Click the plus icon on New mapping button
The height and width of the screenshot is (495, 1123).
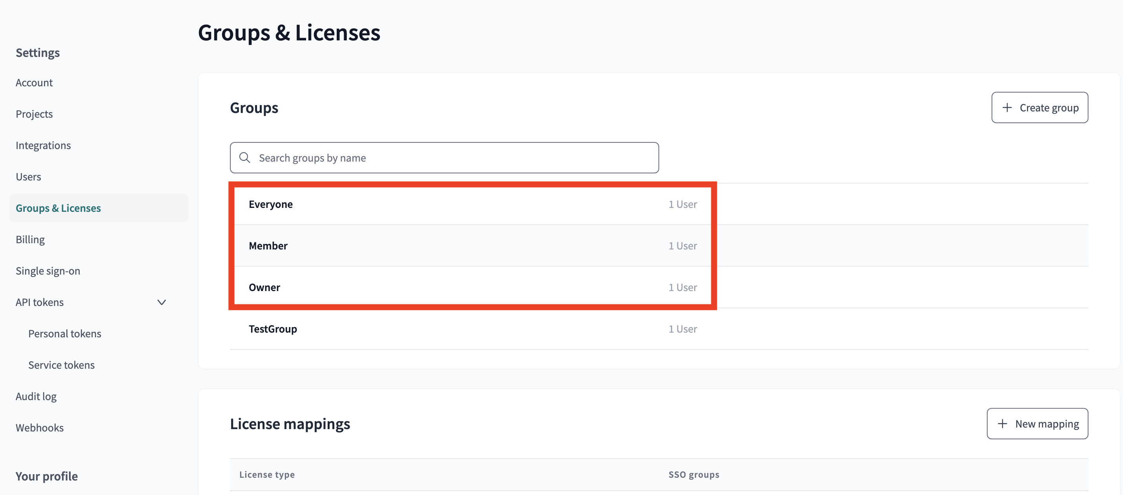[1003, 423]
